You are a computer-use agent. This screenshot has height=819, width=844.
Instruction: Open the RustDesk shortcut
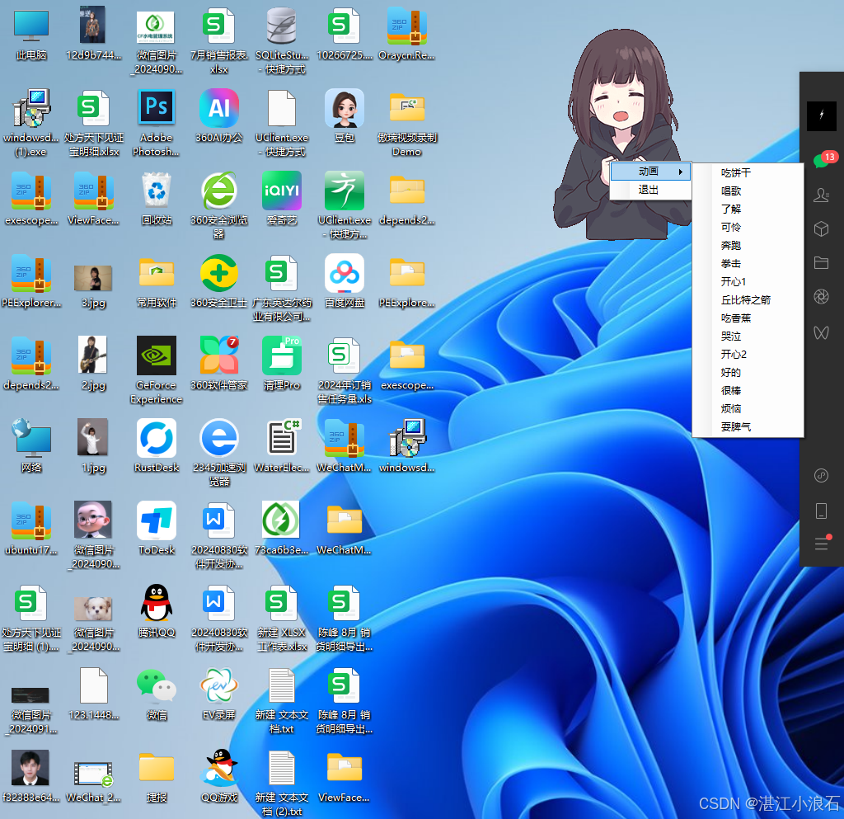(156, 438)
